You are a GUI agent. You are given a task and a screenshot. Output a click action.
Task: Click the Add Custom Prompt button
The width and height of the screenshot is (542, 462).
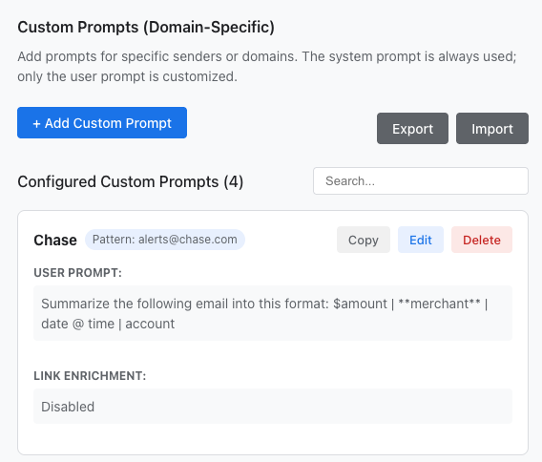point(102,123)
